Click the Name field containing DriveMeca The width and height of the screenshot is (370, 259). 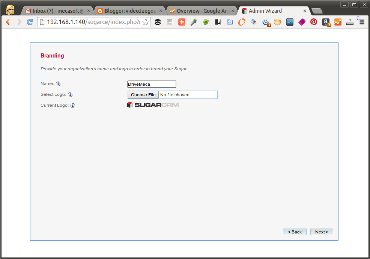tap(152, 84)
